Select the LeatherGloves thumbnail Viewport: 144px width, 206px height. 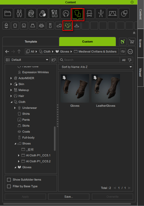[106, 88]
